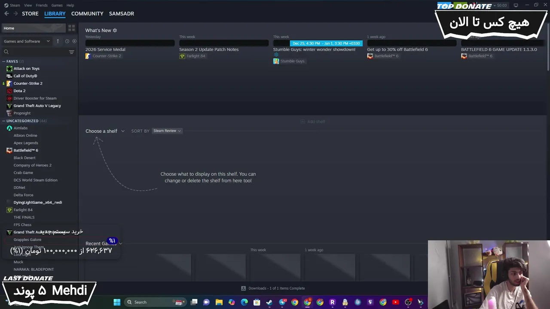Select Counter-Strike 2 in library
This screenshot has width=550, height=309.
28,83
